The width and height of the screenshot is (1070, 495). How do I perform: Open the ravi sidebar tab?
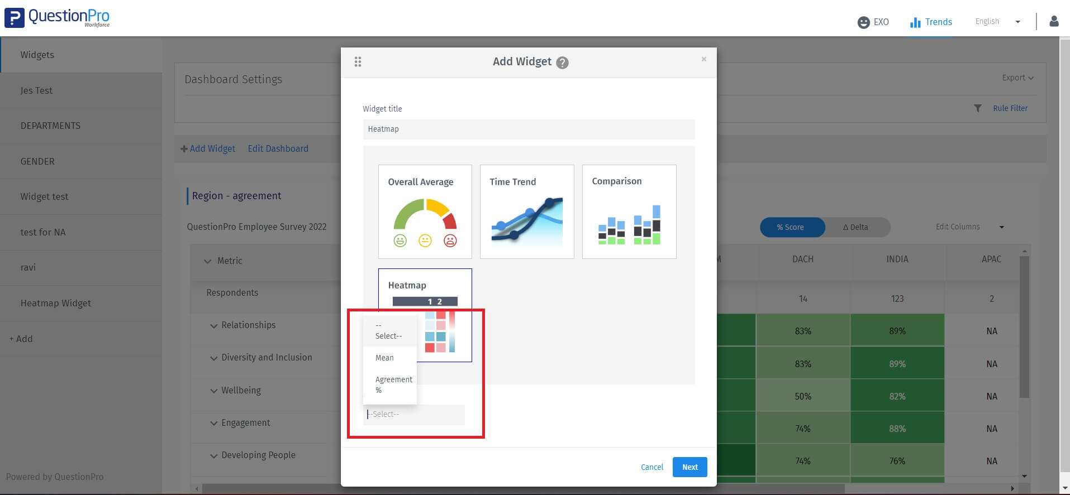click(81, 267)
